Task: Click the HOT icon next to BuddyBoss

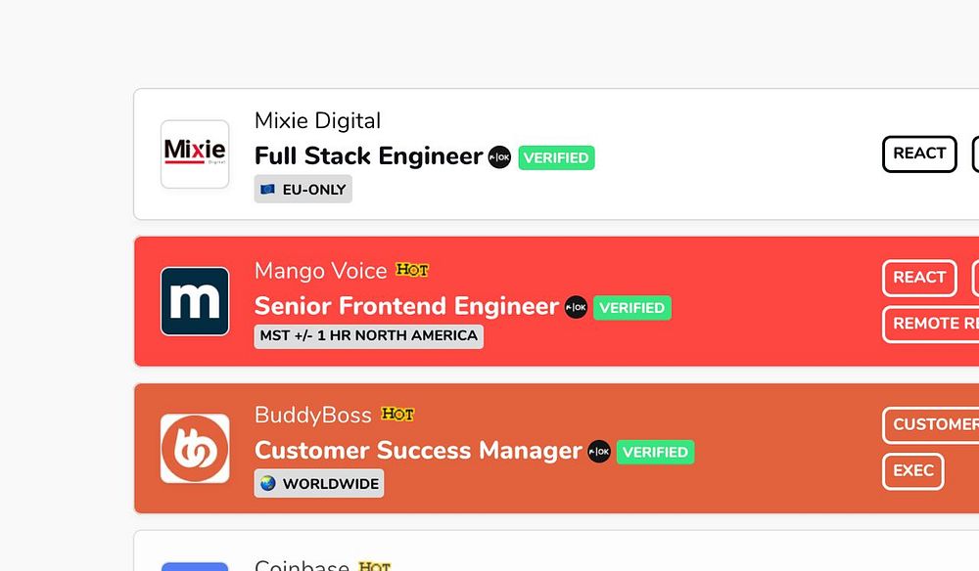Action: [397, 415]
